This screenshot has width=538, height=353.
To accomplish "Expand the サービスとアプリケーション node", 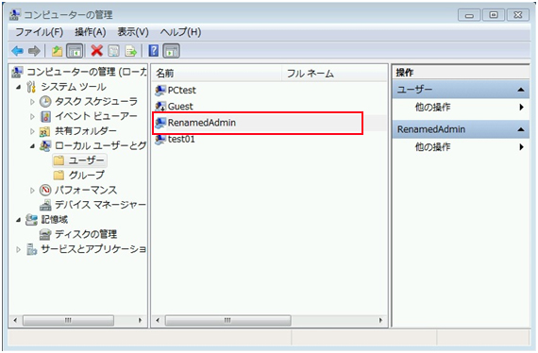I will point(19,249).
